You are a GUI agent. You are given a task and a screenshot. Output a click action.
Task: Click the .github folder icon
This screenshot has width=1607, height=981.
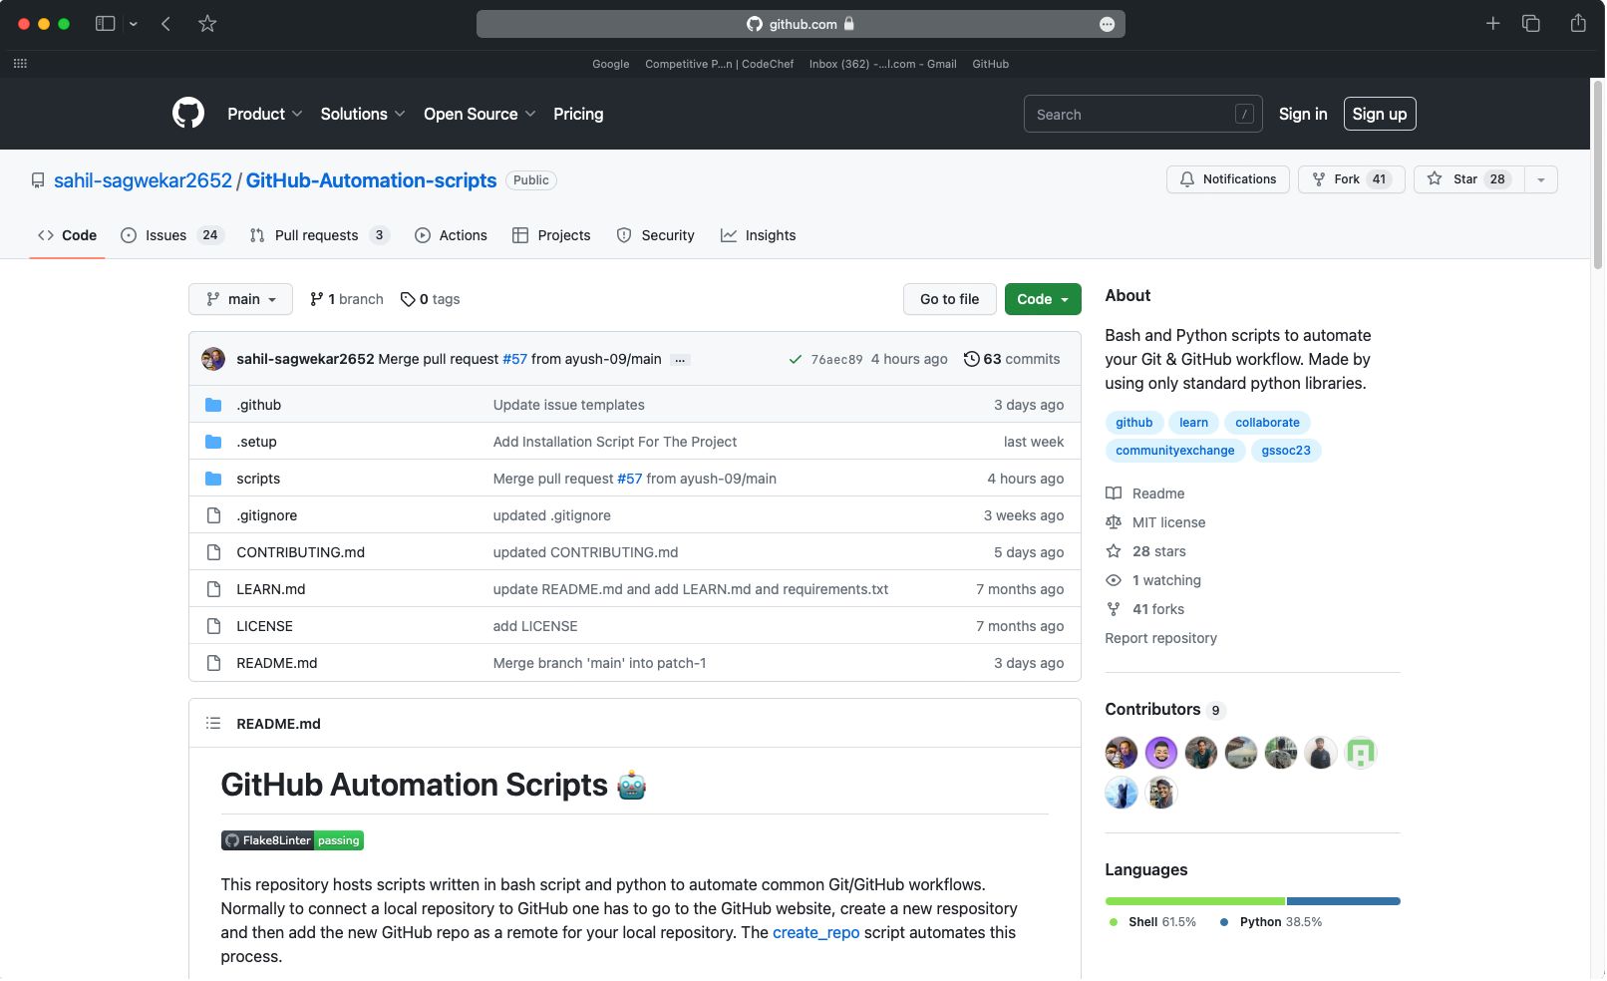coord(213,405)
